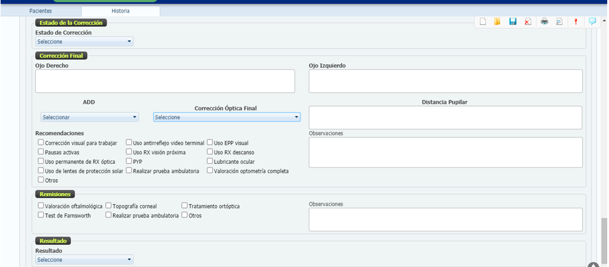
Task: Save the record with the floppy disk icon
Action: [513, 21]
